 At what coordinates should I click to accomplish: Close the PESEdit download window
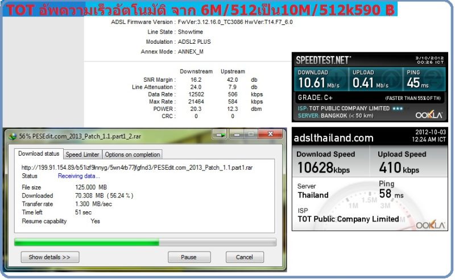coord(270,134)
